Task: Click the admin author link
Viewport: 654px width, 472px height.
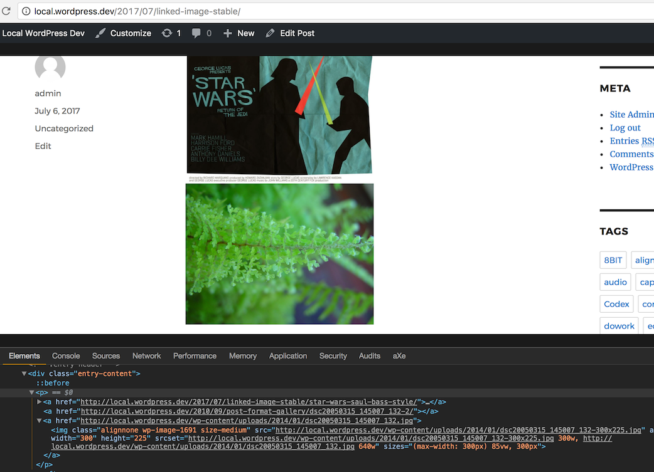Action: 48,93
